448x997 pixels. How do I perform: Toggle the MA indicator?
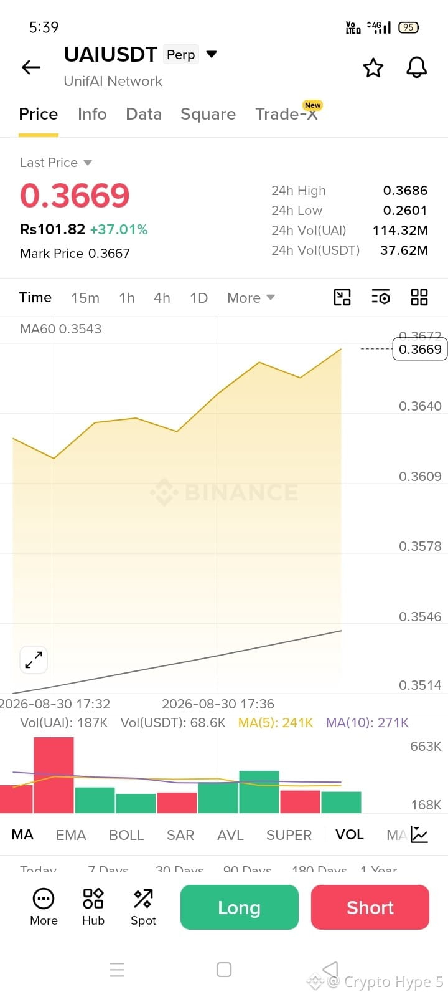click(x=22, y=834)
